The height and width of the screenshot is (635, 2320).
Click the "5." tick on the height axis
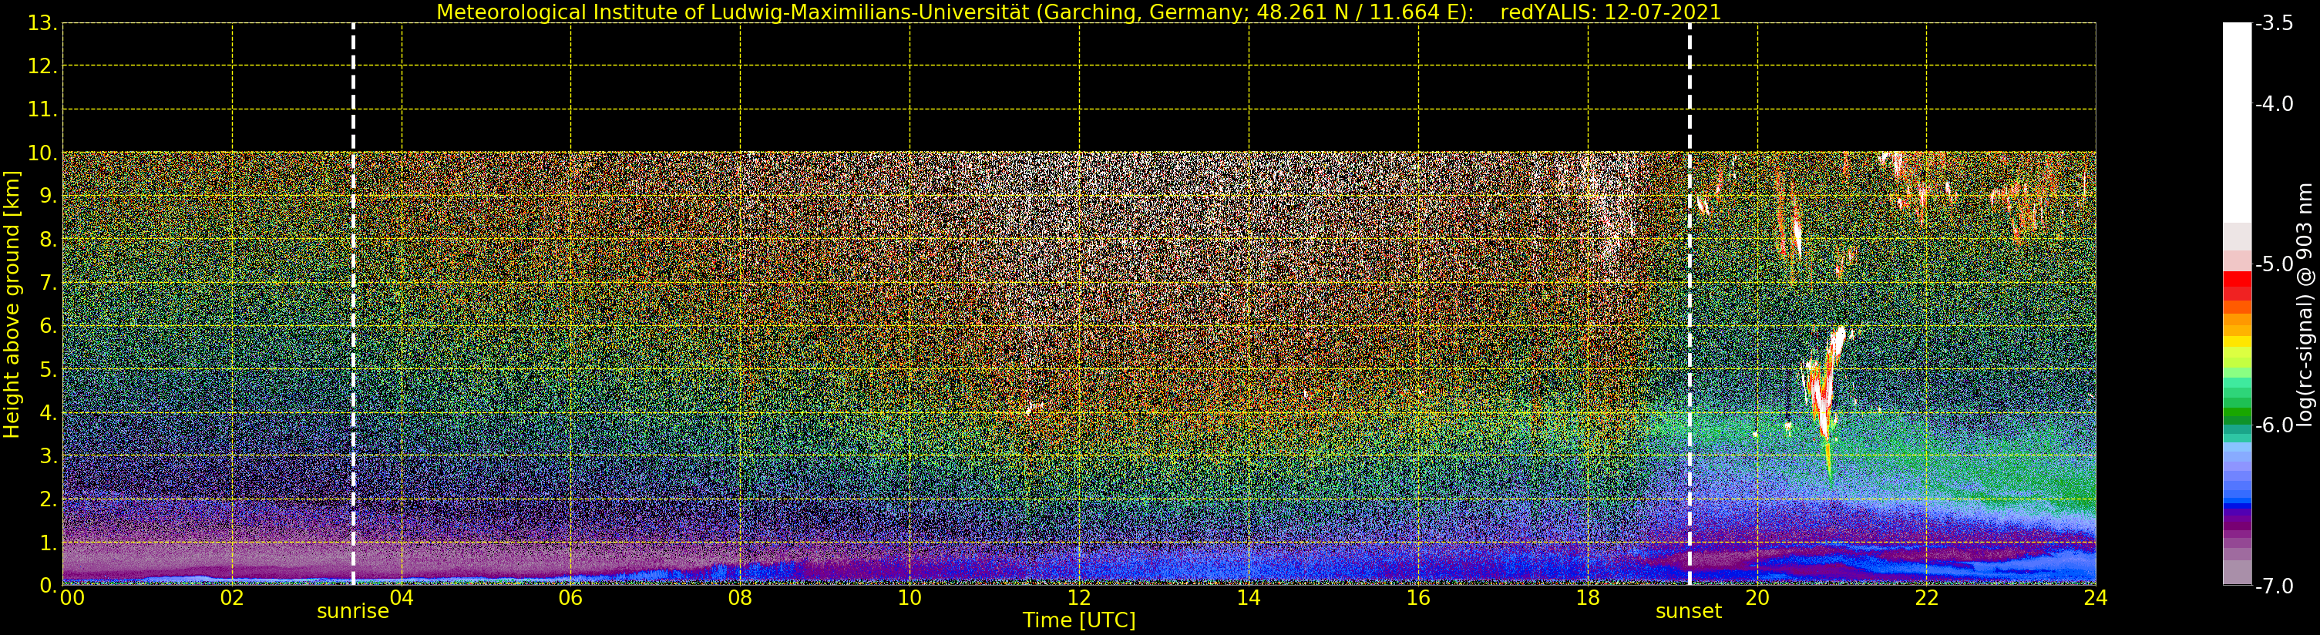pyautogui.click(x=49, y=369)
